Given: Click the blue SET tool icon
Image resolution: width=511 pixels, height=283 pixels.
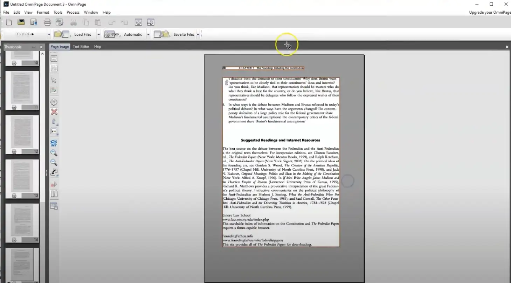Looking at the screenshot, I should point(54,143).
